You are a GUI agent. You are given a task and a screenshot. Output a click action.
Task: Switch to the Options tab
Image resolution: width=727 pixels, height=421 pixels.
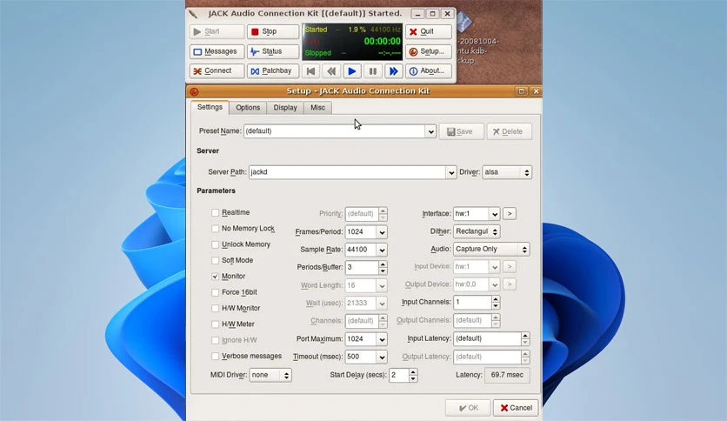[x=248, y=108]
